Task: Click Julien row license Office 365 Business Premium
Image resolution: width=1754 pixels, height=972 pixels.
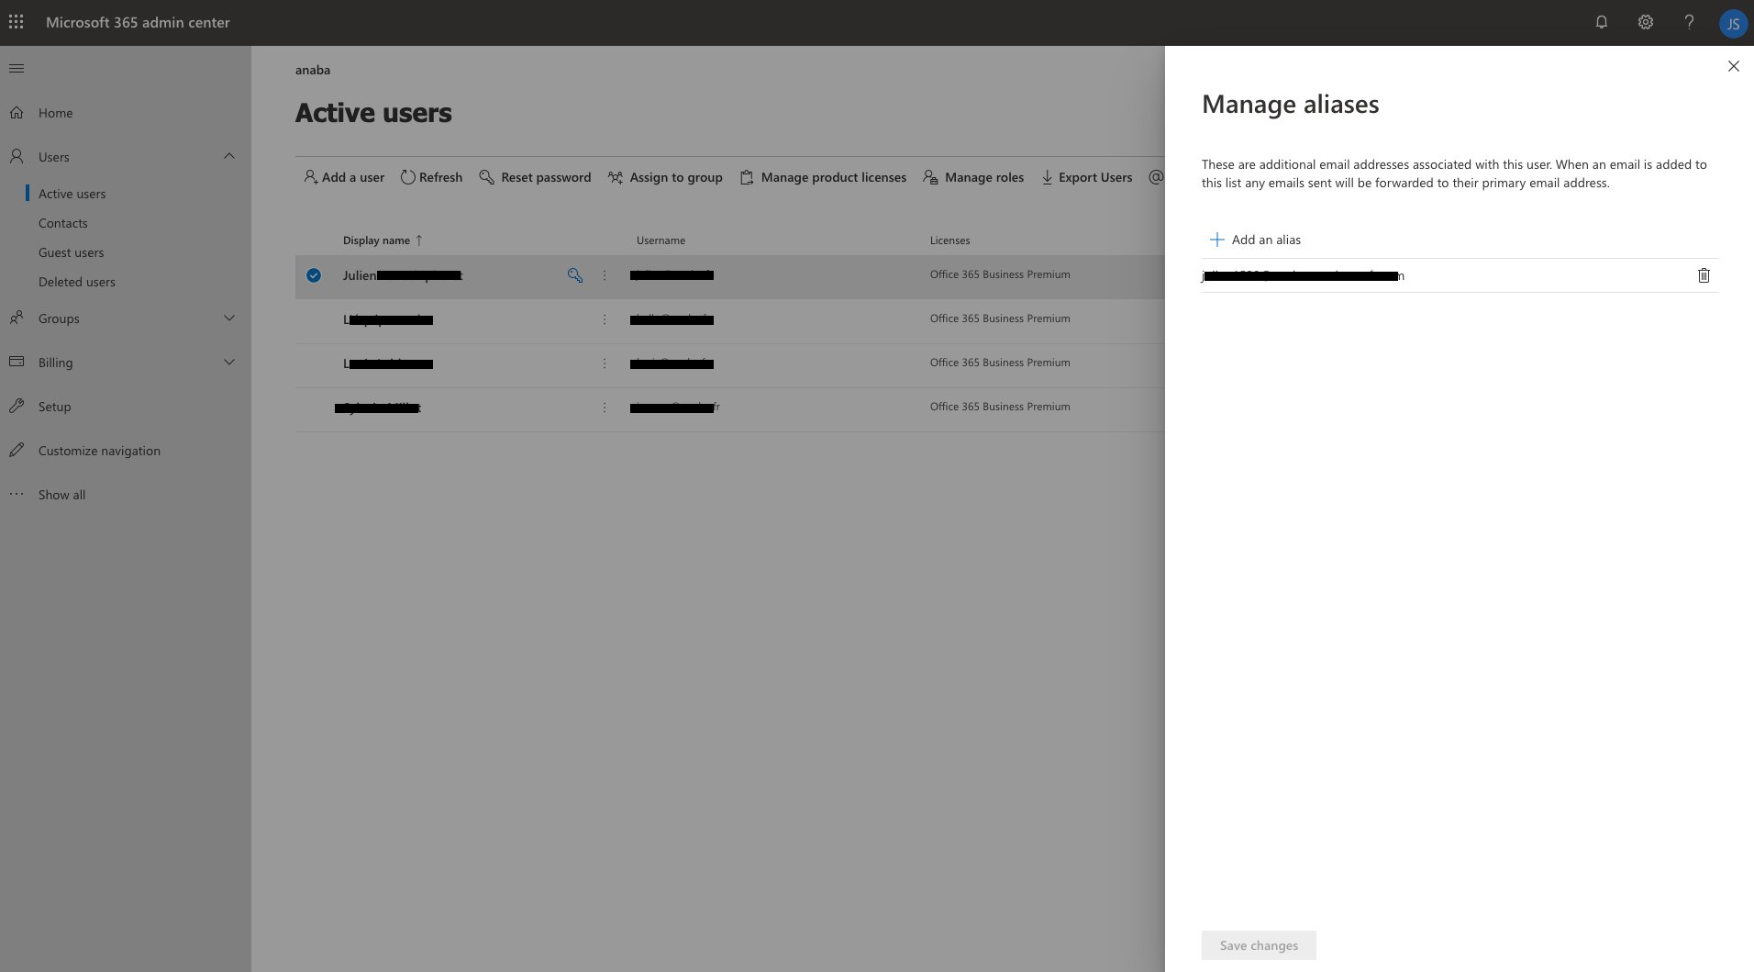Action: click(1000, 274)
